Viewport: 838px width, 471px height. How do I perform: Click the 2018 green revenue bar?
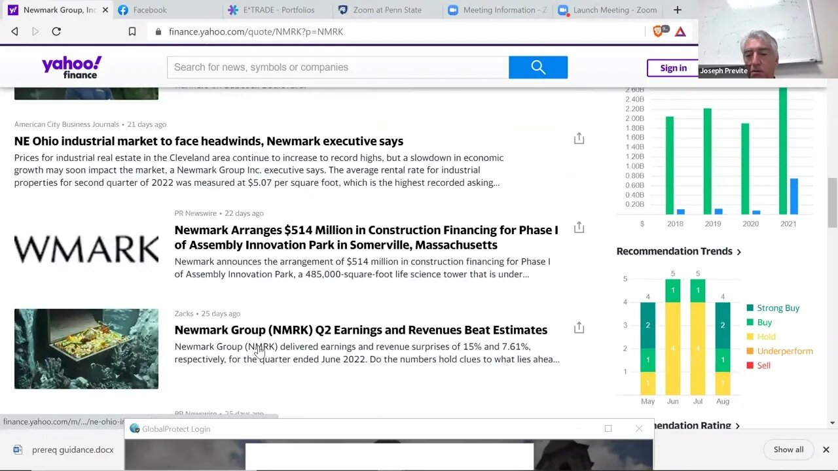coord(670,166)
